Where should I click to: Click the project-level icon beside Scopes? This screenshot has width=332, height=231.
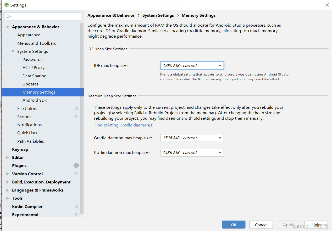coord(76,117)
